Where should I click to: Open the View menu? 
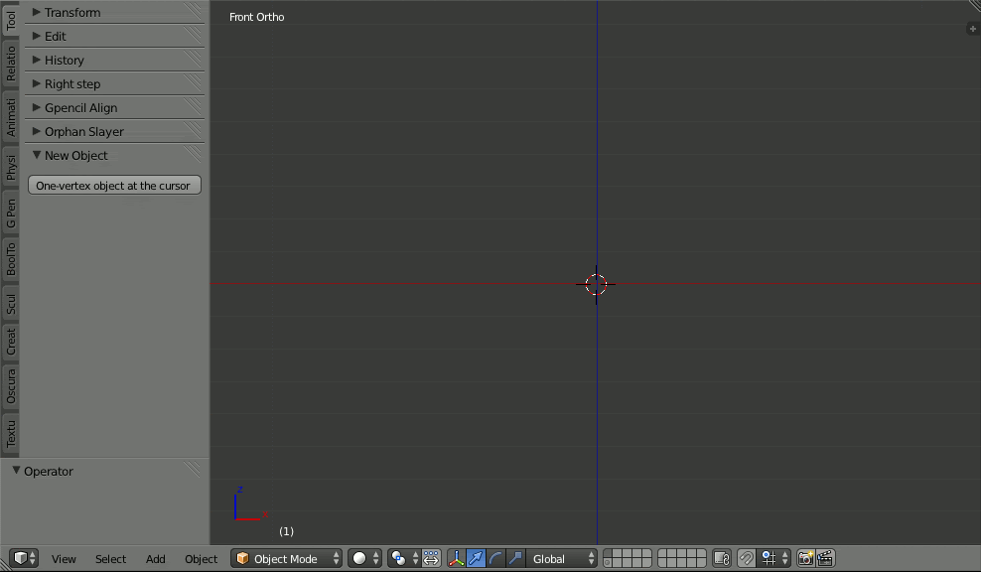64,559
